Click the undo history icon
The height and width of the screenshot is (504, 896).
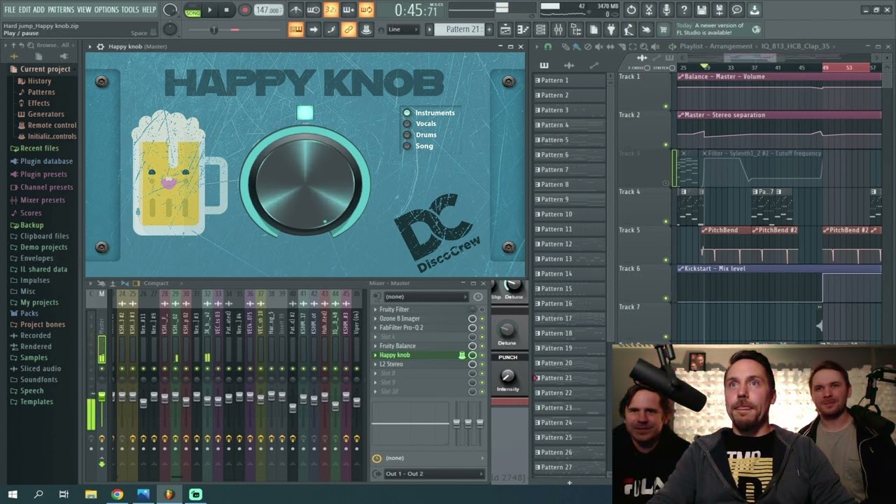click(631, 10)
